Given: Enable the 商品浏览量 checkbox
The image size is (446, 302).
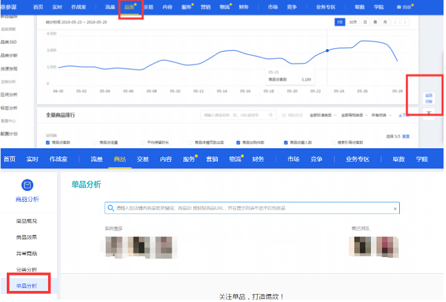Looking at the screenshot, I should [95, 142].
